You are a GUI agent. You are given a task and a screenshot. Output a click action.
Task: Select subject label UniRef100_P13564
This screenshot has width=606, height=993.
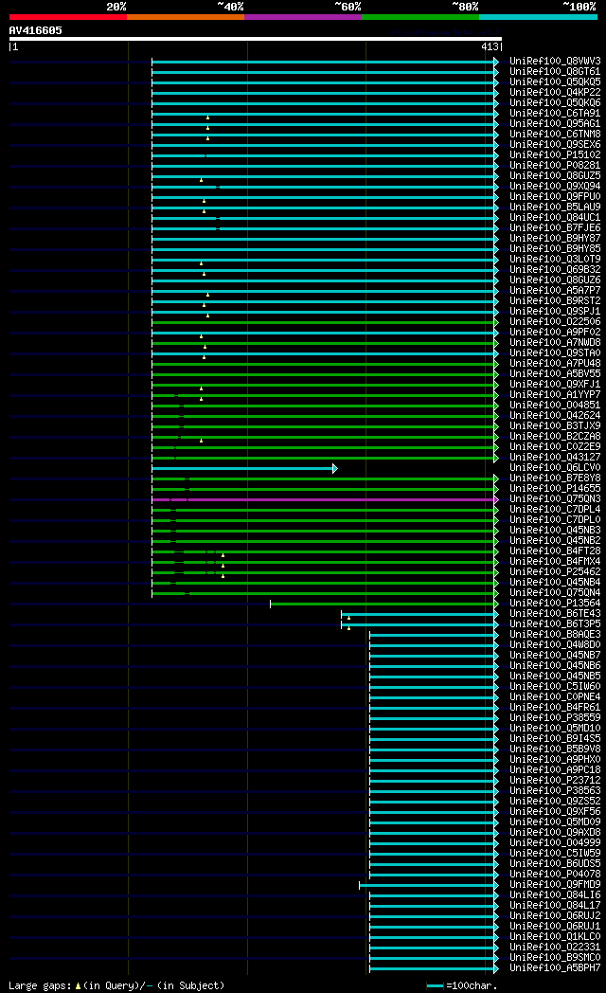tap(555, 604)
